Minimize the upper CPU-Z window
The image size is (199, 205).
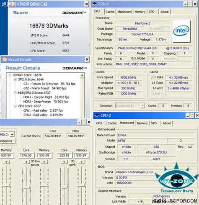185,4
